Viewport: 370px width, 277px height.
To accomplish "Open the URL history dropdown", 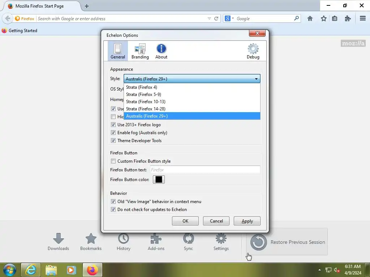I will pyautogui.click(x=209, y=19).
